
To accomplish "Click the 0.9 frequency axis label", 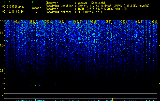I will 2,58.
